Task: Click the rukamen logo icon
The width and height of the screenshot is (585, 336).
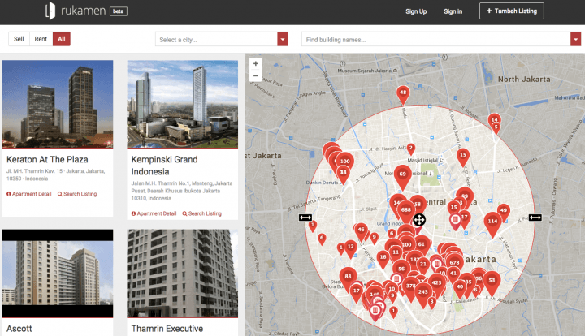Action: (x=50, y=11)
